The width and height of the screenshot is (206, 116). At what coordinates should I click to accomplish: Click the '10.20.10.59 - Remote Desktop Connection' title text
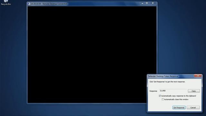[49, 4]
